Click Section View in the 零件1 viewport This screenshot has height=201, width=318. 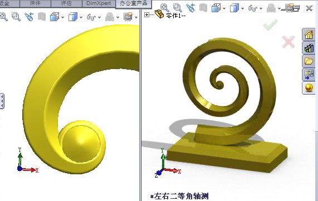click(x=203, y=8)
